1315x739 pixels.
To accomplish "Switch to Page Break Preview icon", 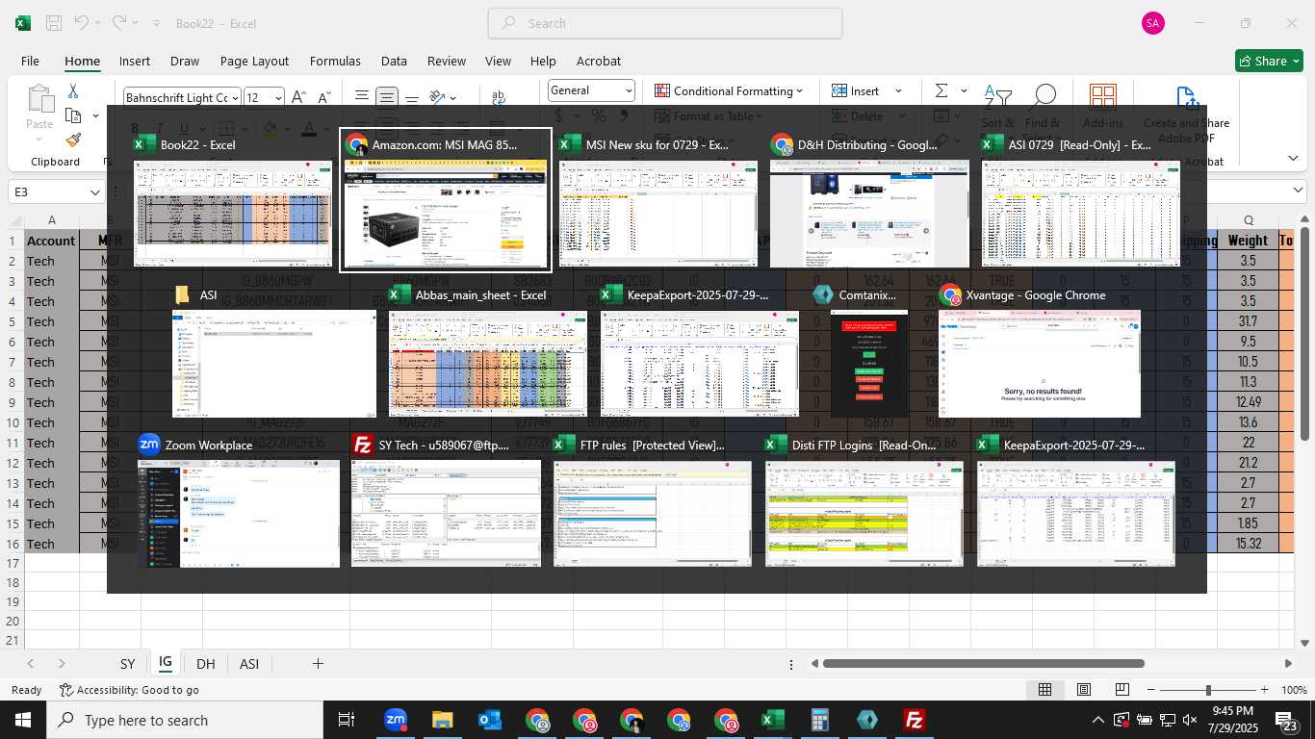I will (x=1122, y=690).
